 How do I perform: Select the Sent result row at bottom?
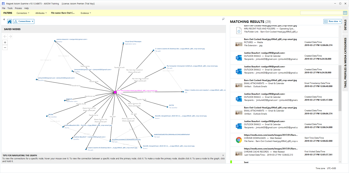(284, 162)
